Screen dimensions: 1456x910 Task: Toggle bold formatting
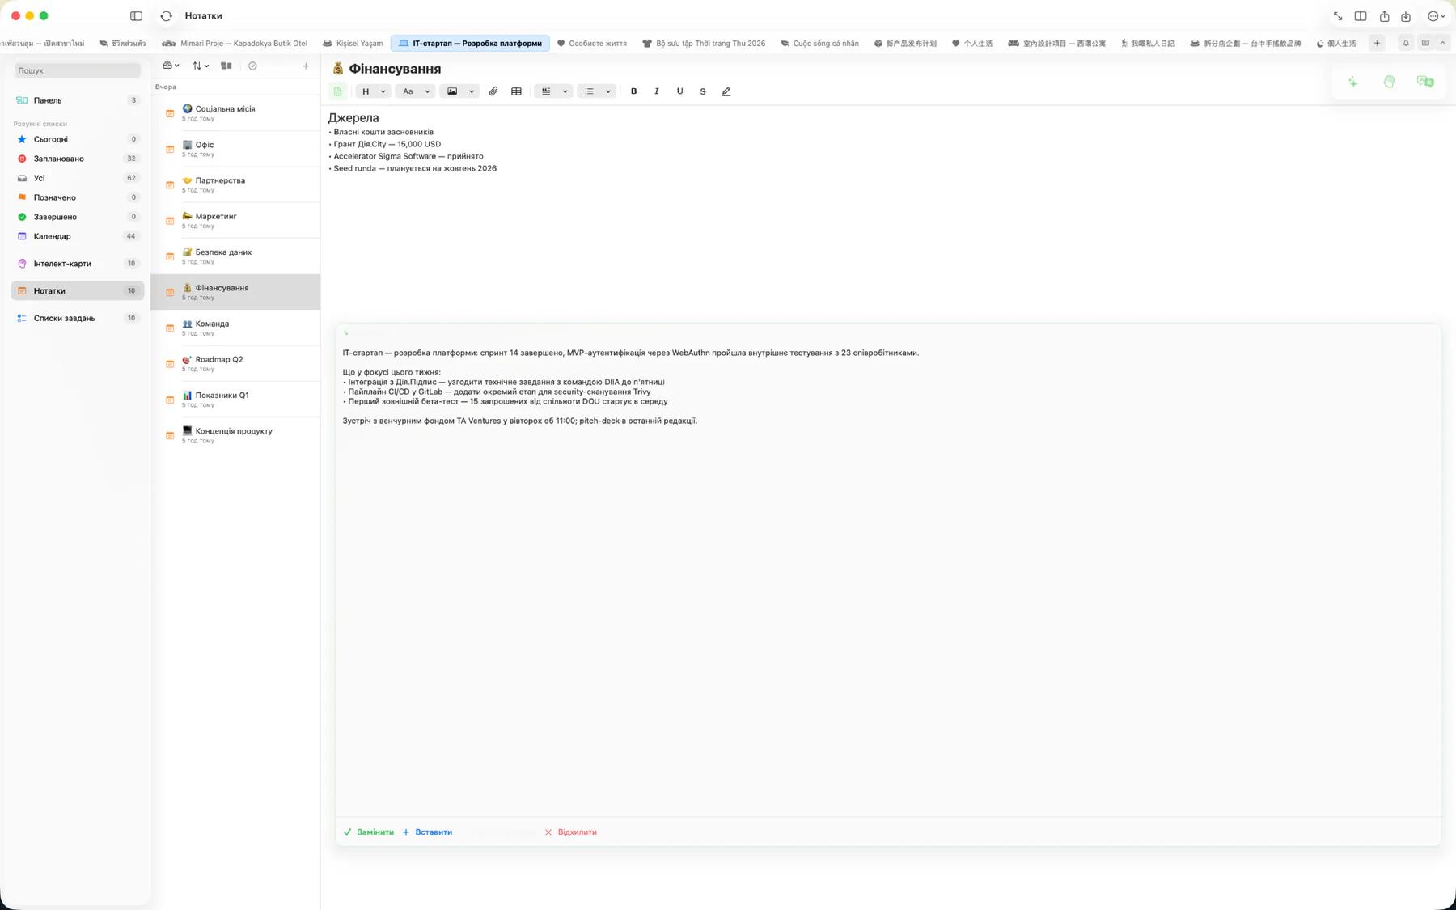coord(634,91)
